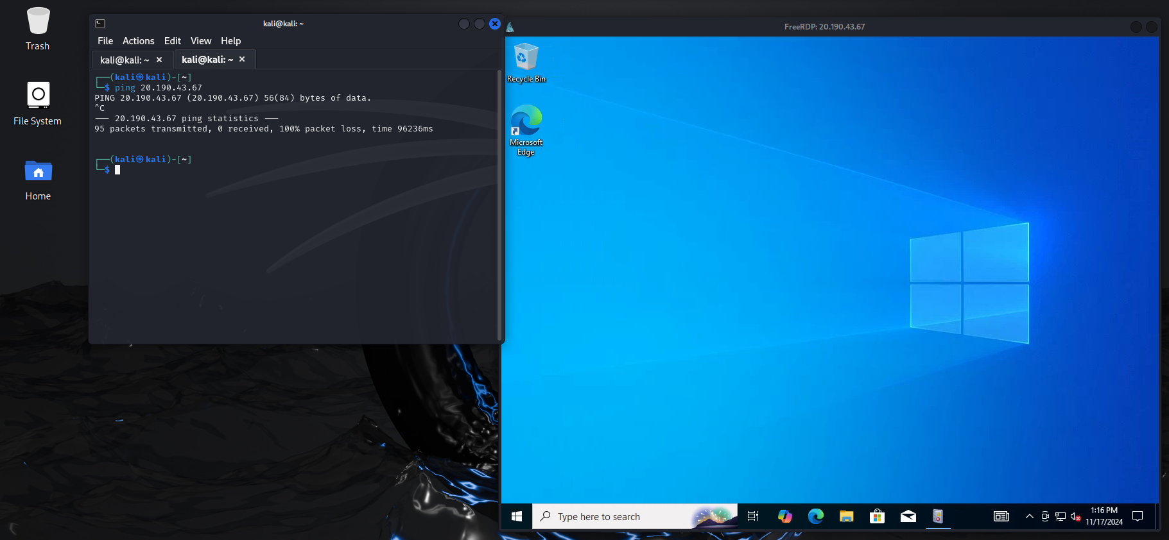Viewport: 1169px width, 540px height.
Task: Open Recycle Bin on the Windows desktop
Action: tap(526, 62)
